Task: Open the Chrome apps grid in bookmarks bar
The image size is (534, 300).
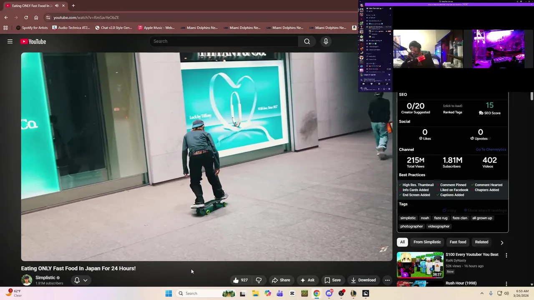Action: (5, 28)
